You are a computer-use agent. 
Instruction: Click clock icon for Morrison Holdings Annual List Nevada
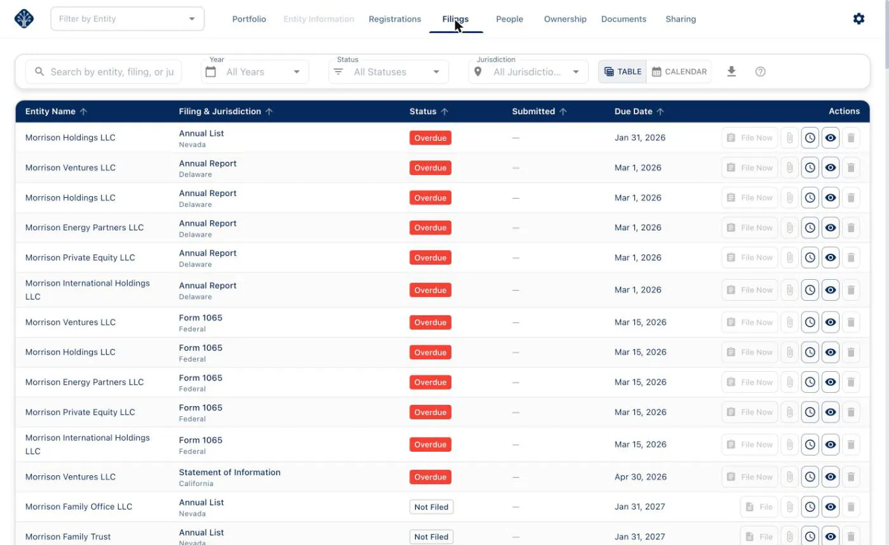(x=810, y=138)
